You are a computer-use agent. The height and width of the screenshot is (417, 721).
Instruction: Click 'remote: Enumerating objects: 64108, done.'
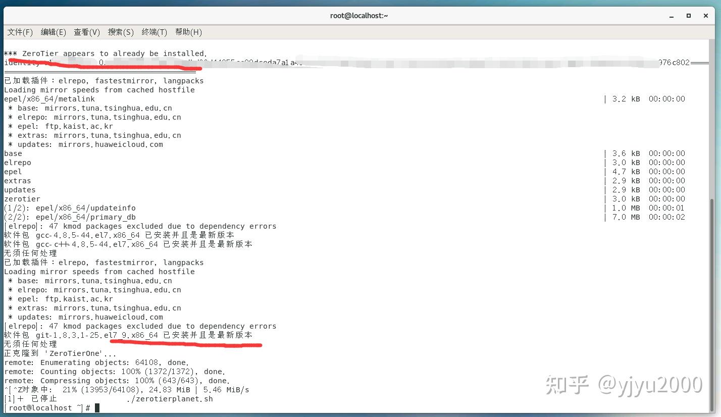click(97, 362)
